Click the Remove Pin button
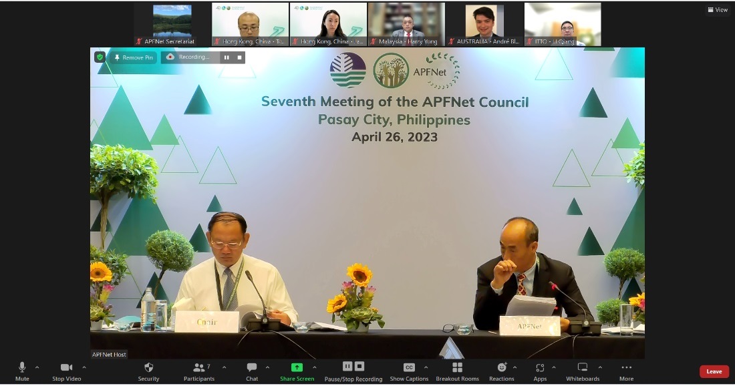Screen dimensions: 735x386 [x=133, y=57]
